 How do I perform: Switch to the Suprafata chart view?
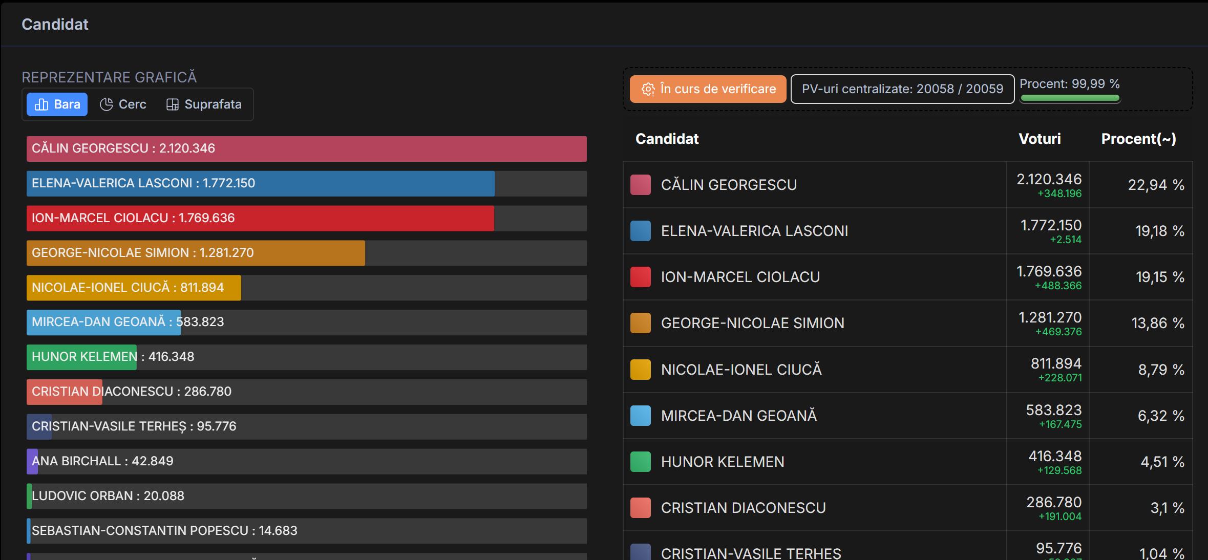[x=204, y=104]
